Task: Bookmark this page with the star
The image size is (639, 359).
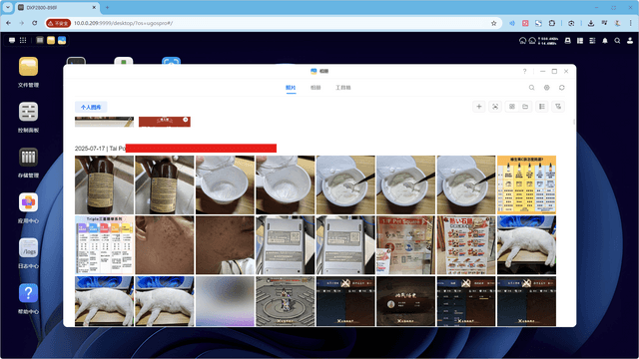Action: 493,23
